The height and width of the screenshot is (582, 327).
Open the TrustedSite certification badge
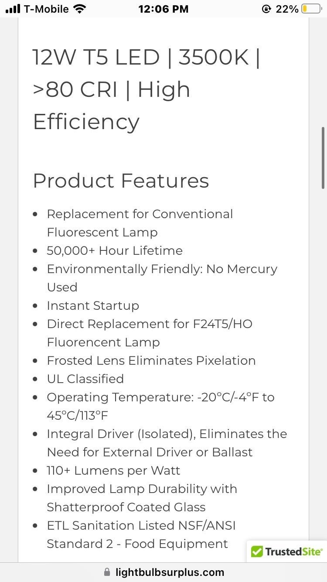coord(287,551)
